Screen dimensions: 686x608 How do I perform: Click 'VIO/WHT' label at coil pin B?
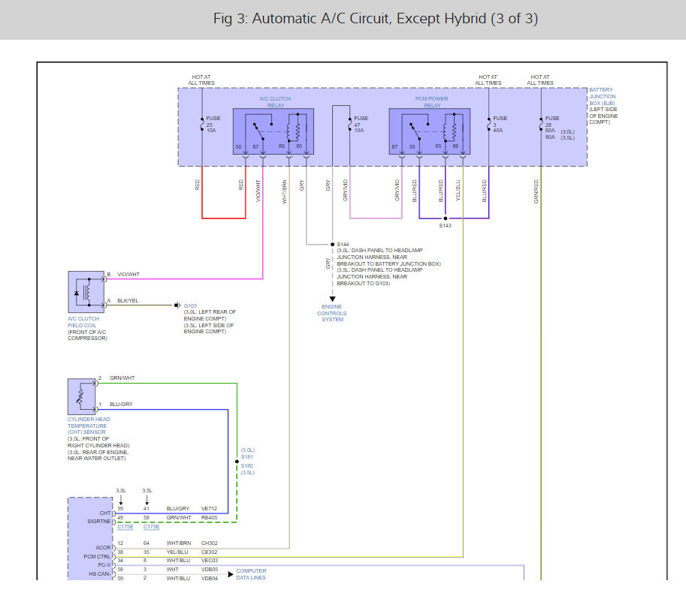pos(128,275)
